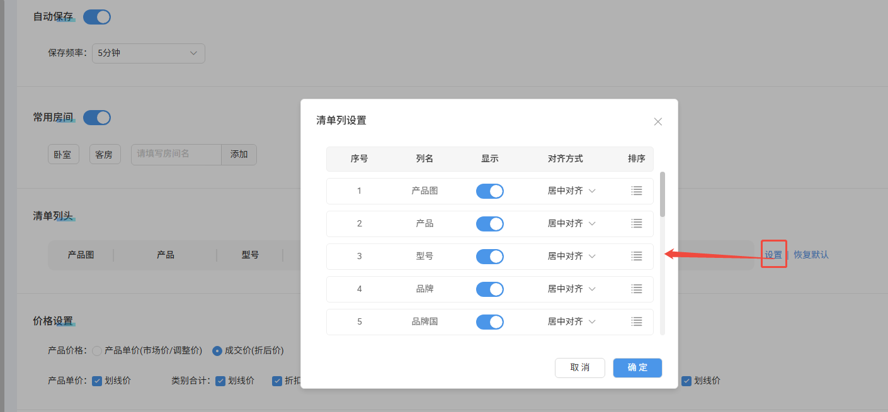Click the 卧室 room tag
Image resolution: width=888 pixels, height=412 pixels.
click(x=63, y=155)
